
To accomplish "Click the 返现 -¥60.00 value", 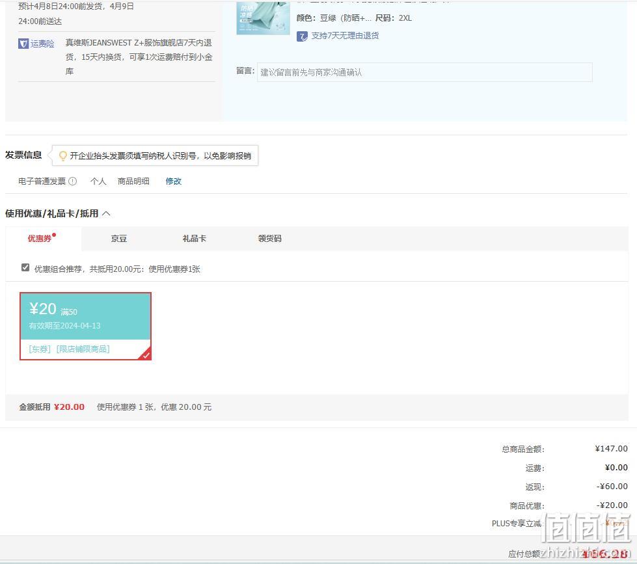I will 612,487.
